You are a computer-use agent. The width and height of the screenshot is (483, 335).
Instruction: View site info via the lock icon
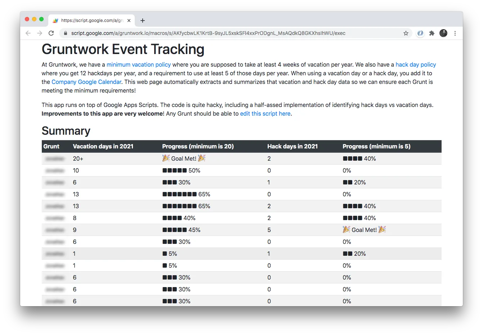(x=65, y=33)
